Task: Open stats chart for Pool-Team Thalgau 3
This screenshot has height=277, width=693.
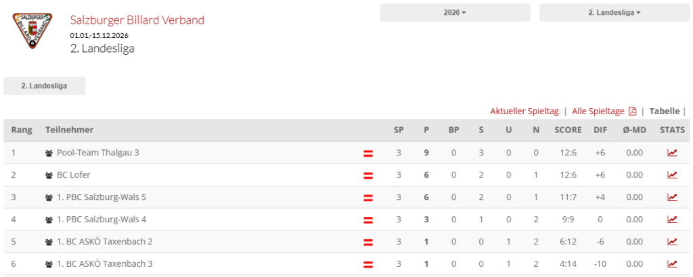Action: (x=672, y=153)
